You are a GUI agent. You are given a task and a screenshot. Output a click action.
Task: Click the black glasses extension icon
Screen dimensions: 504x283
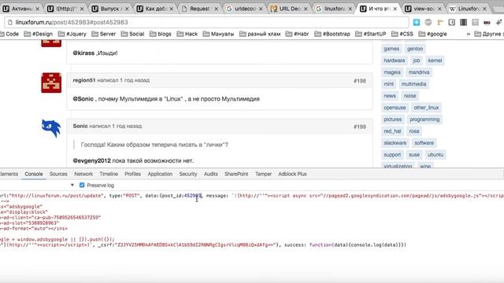coord(487,22)
